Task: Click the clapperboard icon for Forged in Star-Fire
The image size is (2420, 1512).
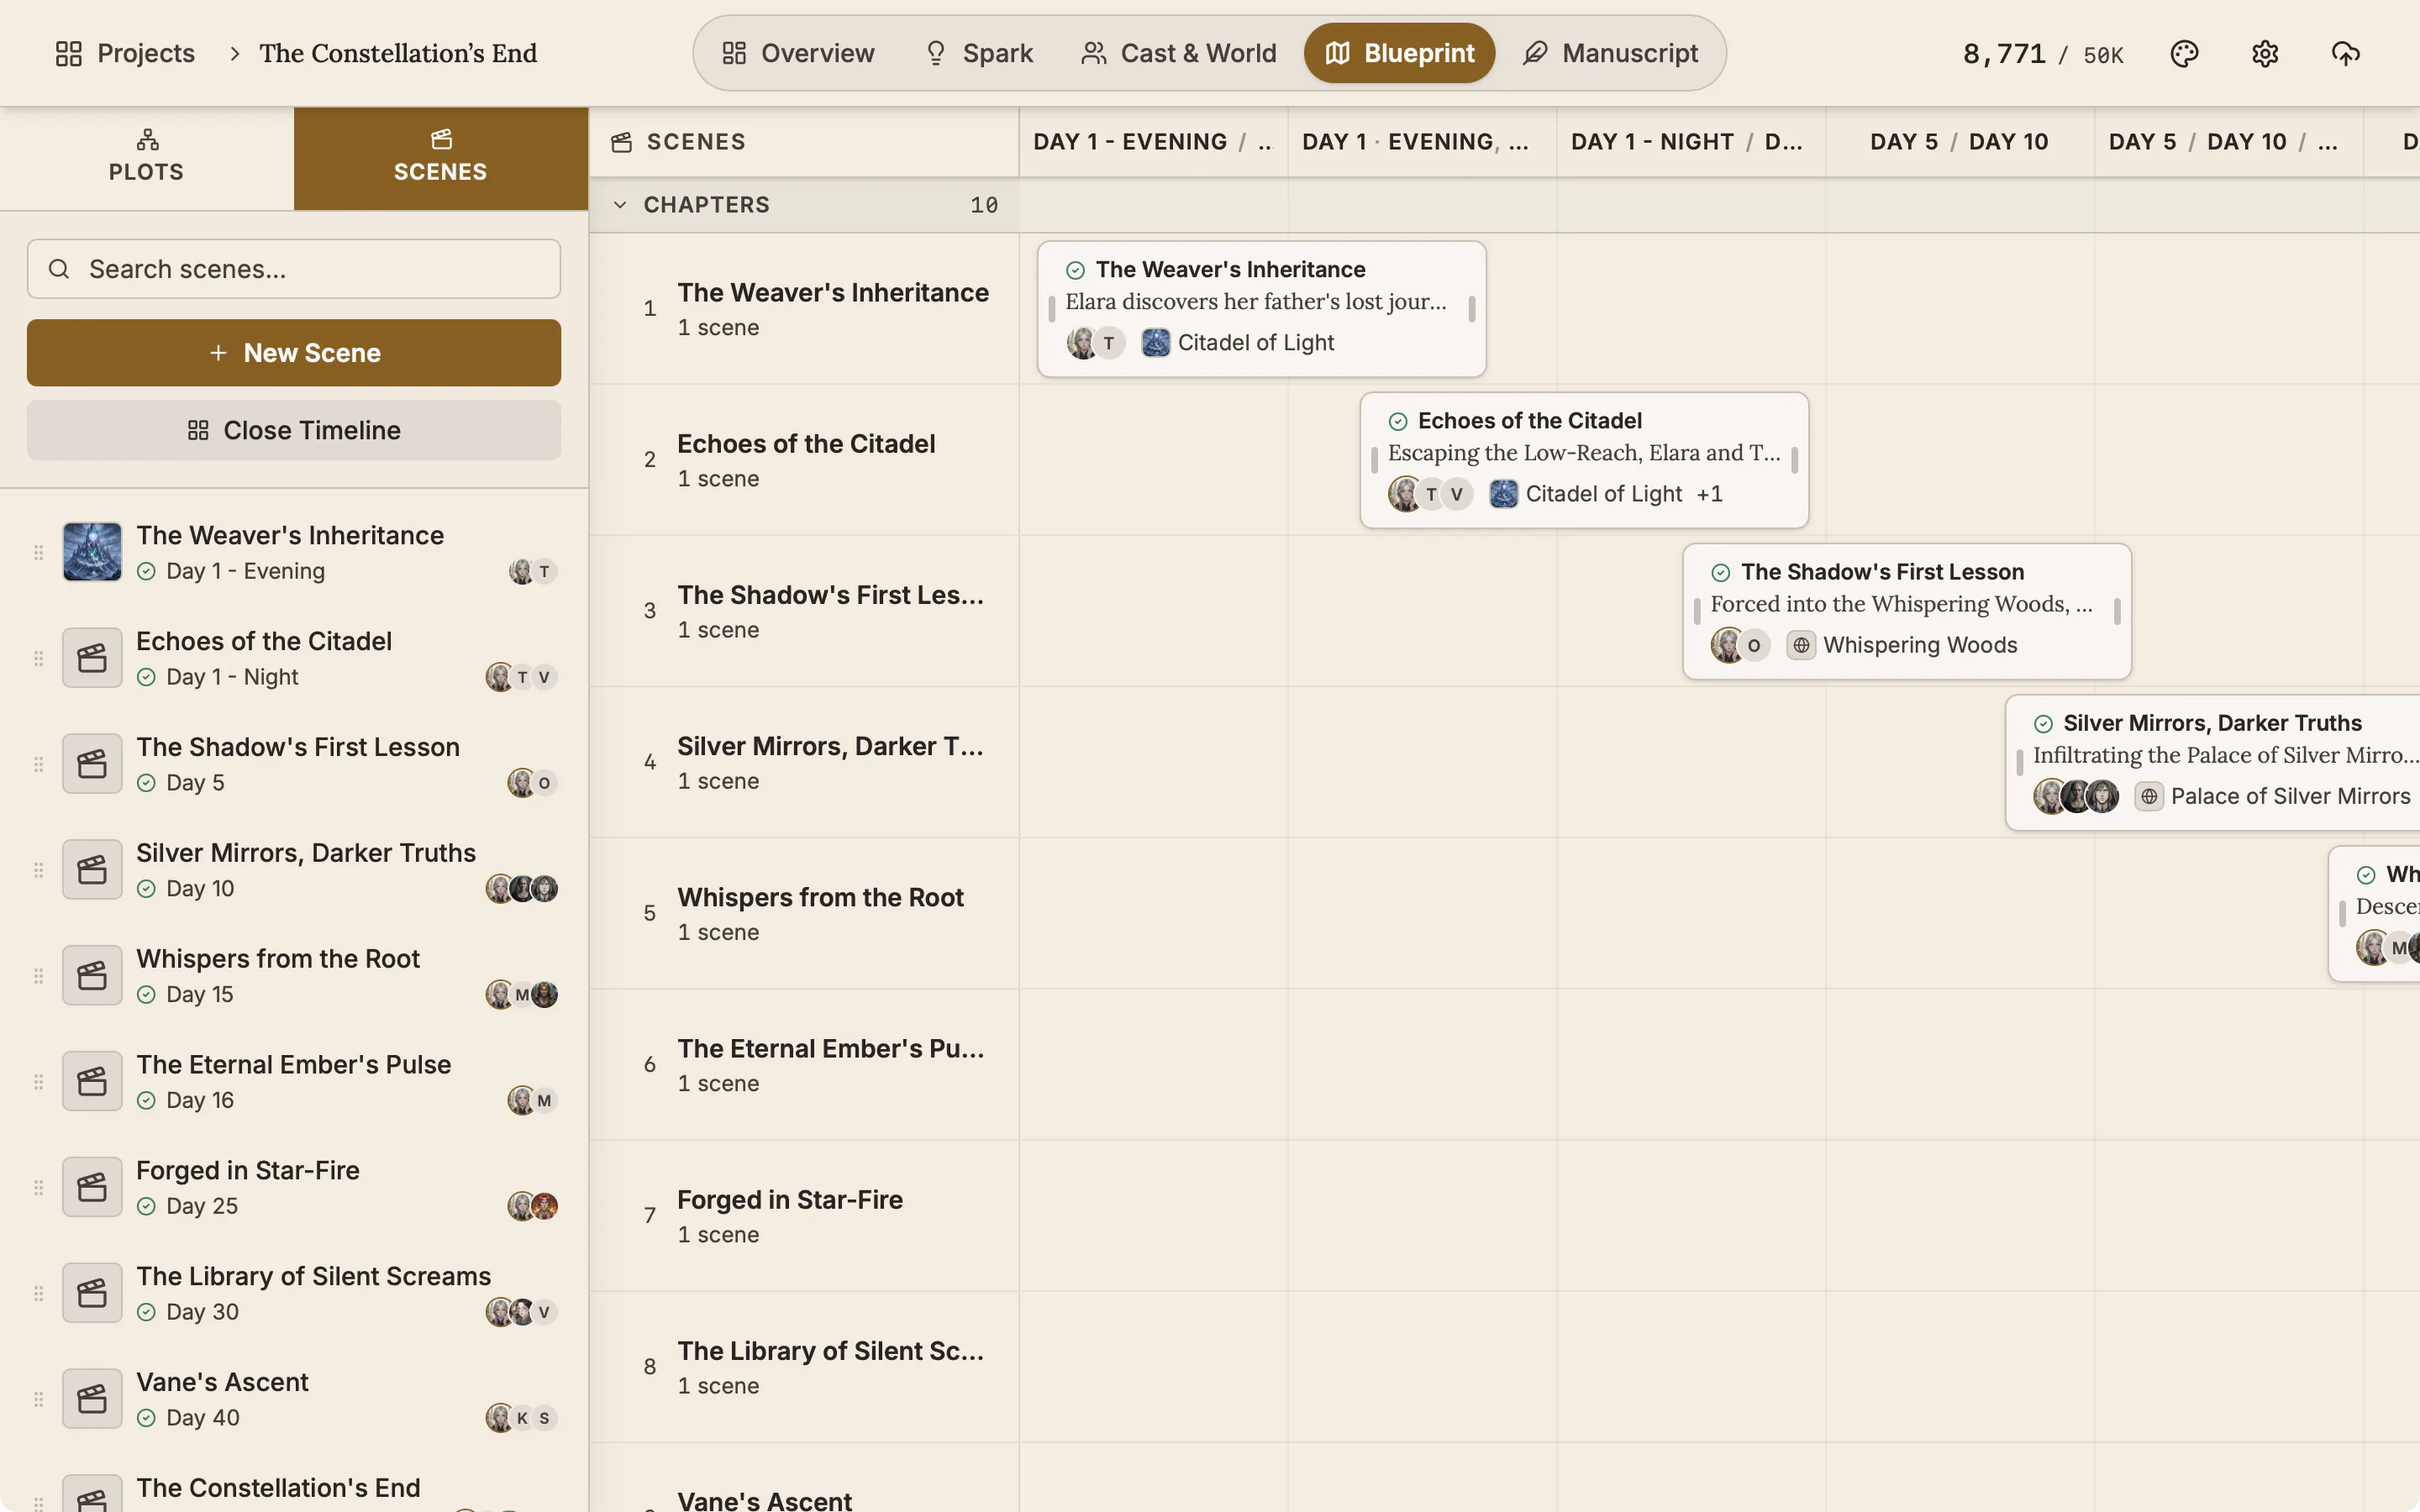Action: 92,1187
